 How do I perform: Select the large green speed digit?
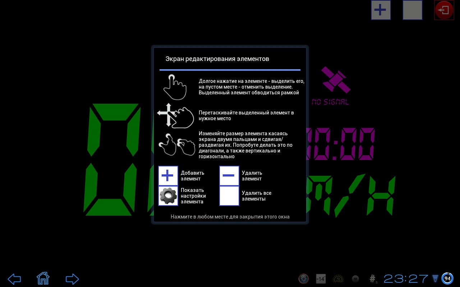coord(112,160)
